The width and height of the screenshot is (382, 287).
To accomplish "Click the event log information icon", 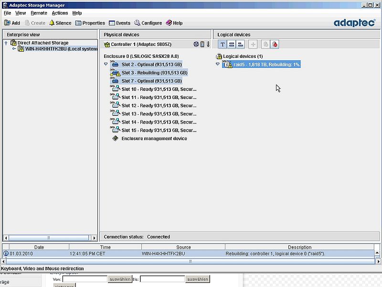I will pos(6,254).
